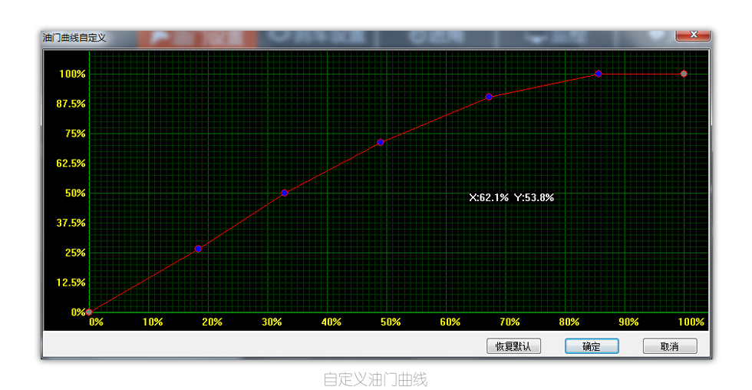Click the grey end point at 100% input

point(684,74)
